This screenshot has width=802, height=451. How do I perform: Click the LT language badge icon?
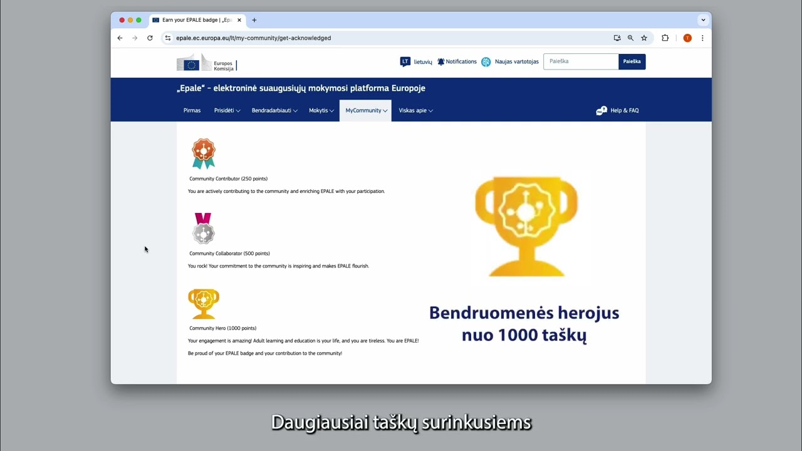405,61
